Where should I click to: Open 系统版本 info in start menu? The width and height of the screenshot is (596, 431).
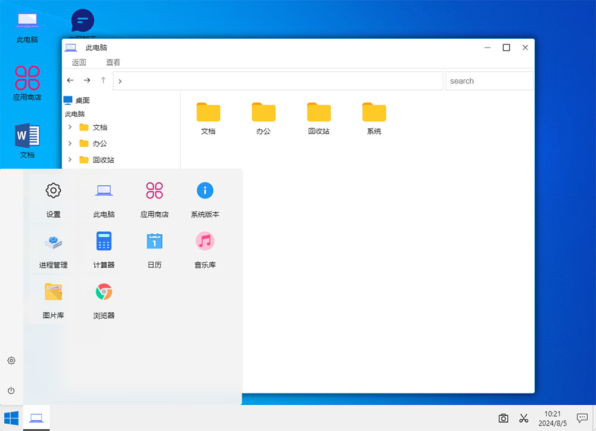click(205, 199)
